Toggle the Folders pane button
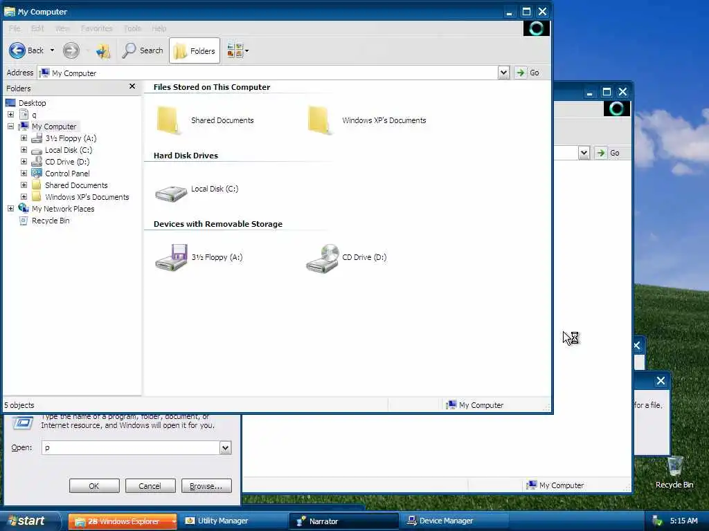Screen dimensions: 709x531 (195, 50)
